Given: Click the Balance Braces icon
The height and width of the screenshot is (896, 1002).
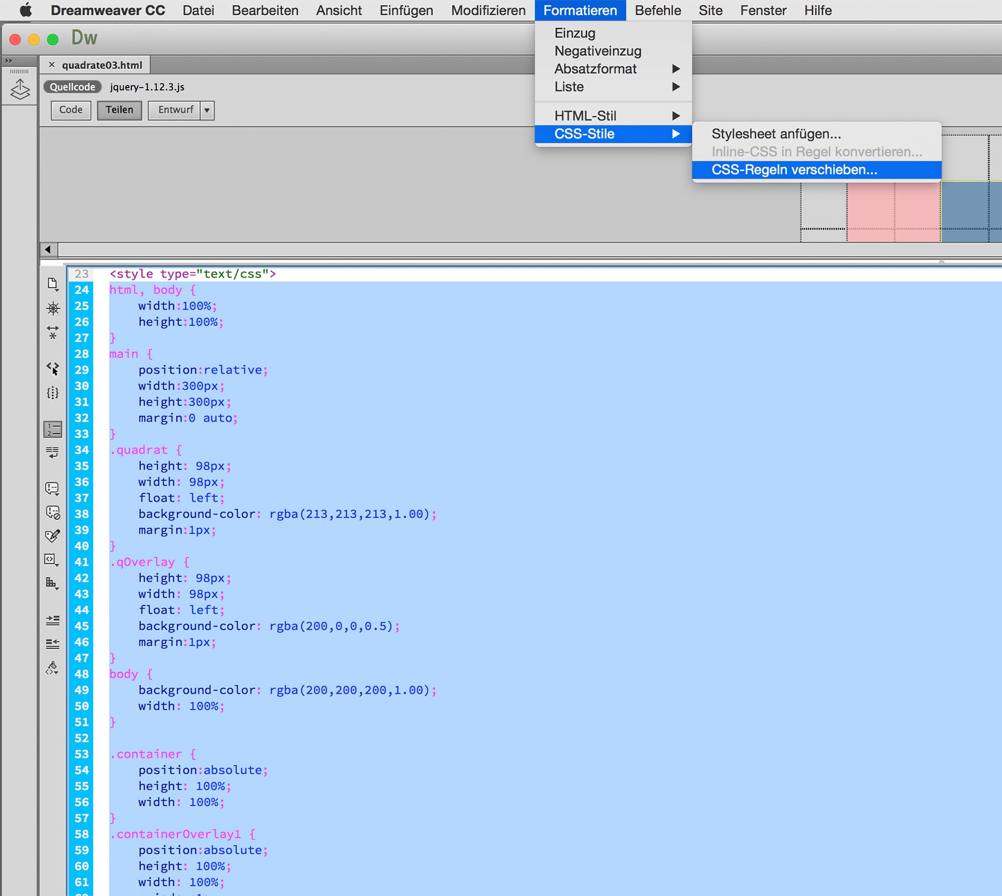Looking at the screenshot, I should click(53, 393).
